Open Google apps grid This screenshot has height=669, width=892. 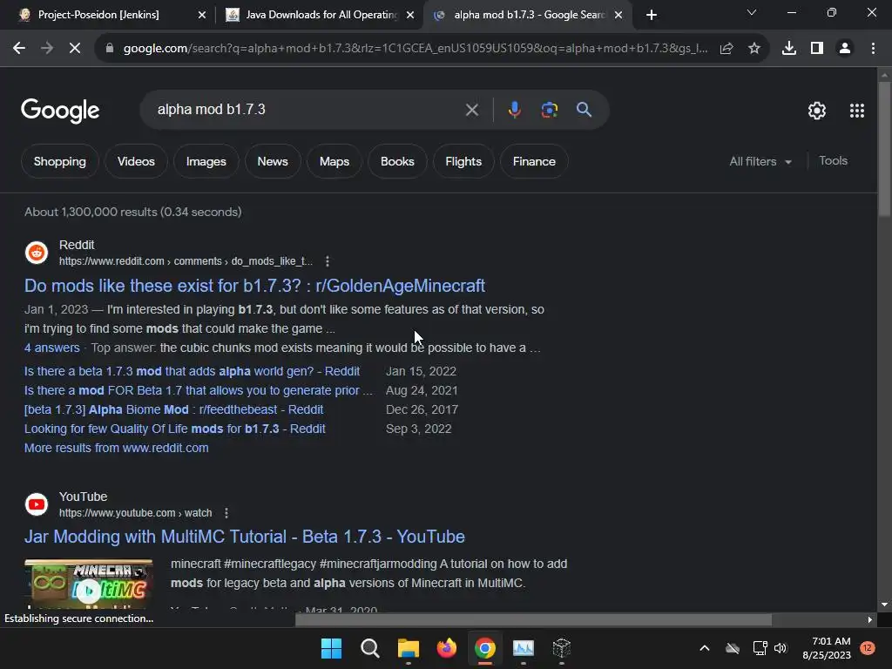pos(857,111)
